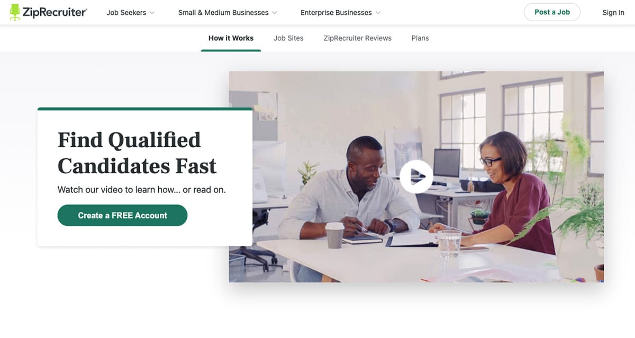Select the How it Works tab
The width and height of the screenshot is (635, 338).
(231, 38)
